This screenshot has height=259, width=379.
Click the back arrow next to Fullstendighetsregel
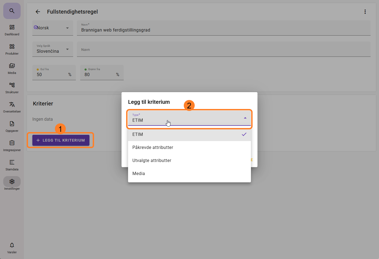pos(38,12)
